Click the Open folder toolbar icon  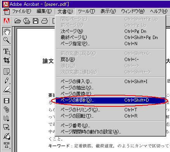(x=18, y=21)
